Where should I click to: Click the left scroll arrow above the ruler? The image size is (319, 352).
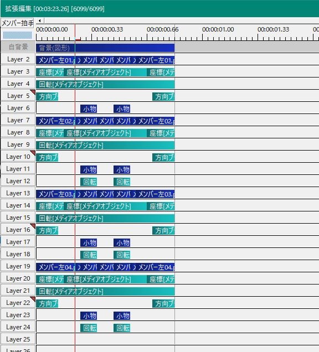(40, 21)
